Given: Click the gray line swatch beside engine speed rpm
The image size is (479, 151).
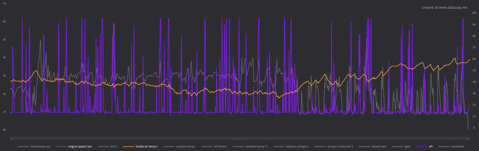Looking at the screenshot, I should click(x=61, y=146).
